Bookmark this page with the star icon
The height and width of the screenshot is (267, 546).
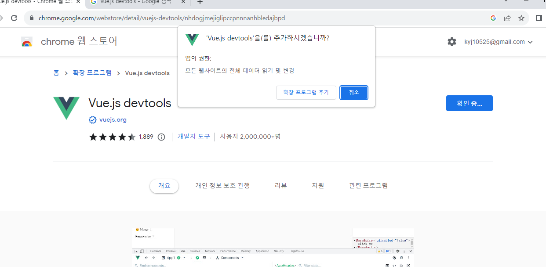coord(521,18)
